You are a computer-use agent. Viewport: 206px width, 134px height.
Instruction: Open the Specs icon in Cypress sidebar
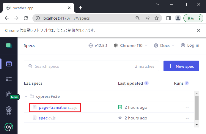coord(9,64)
